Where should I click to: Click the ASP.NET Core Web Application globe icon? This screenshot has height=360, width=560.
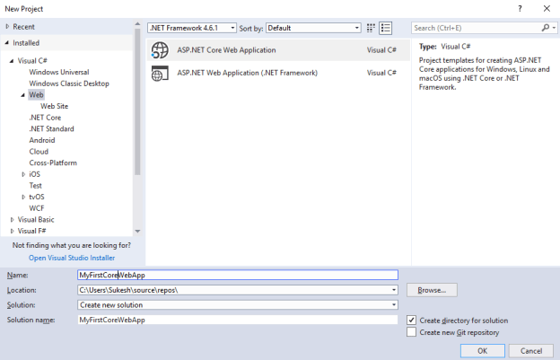pyautogui.click(x=160, y=50)
